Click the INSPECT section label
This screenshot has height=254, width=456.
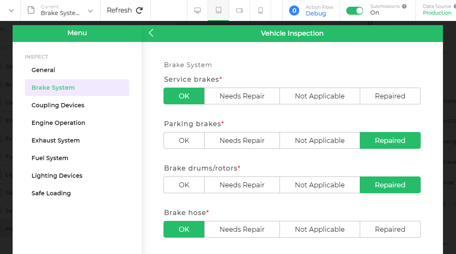[x=36, y=57]
